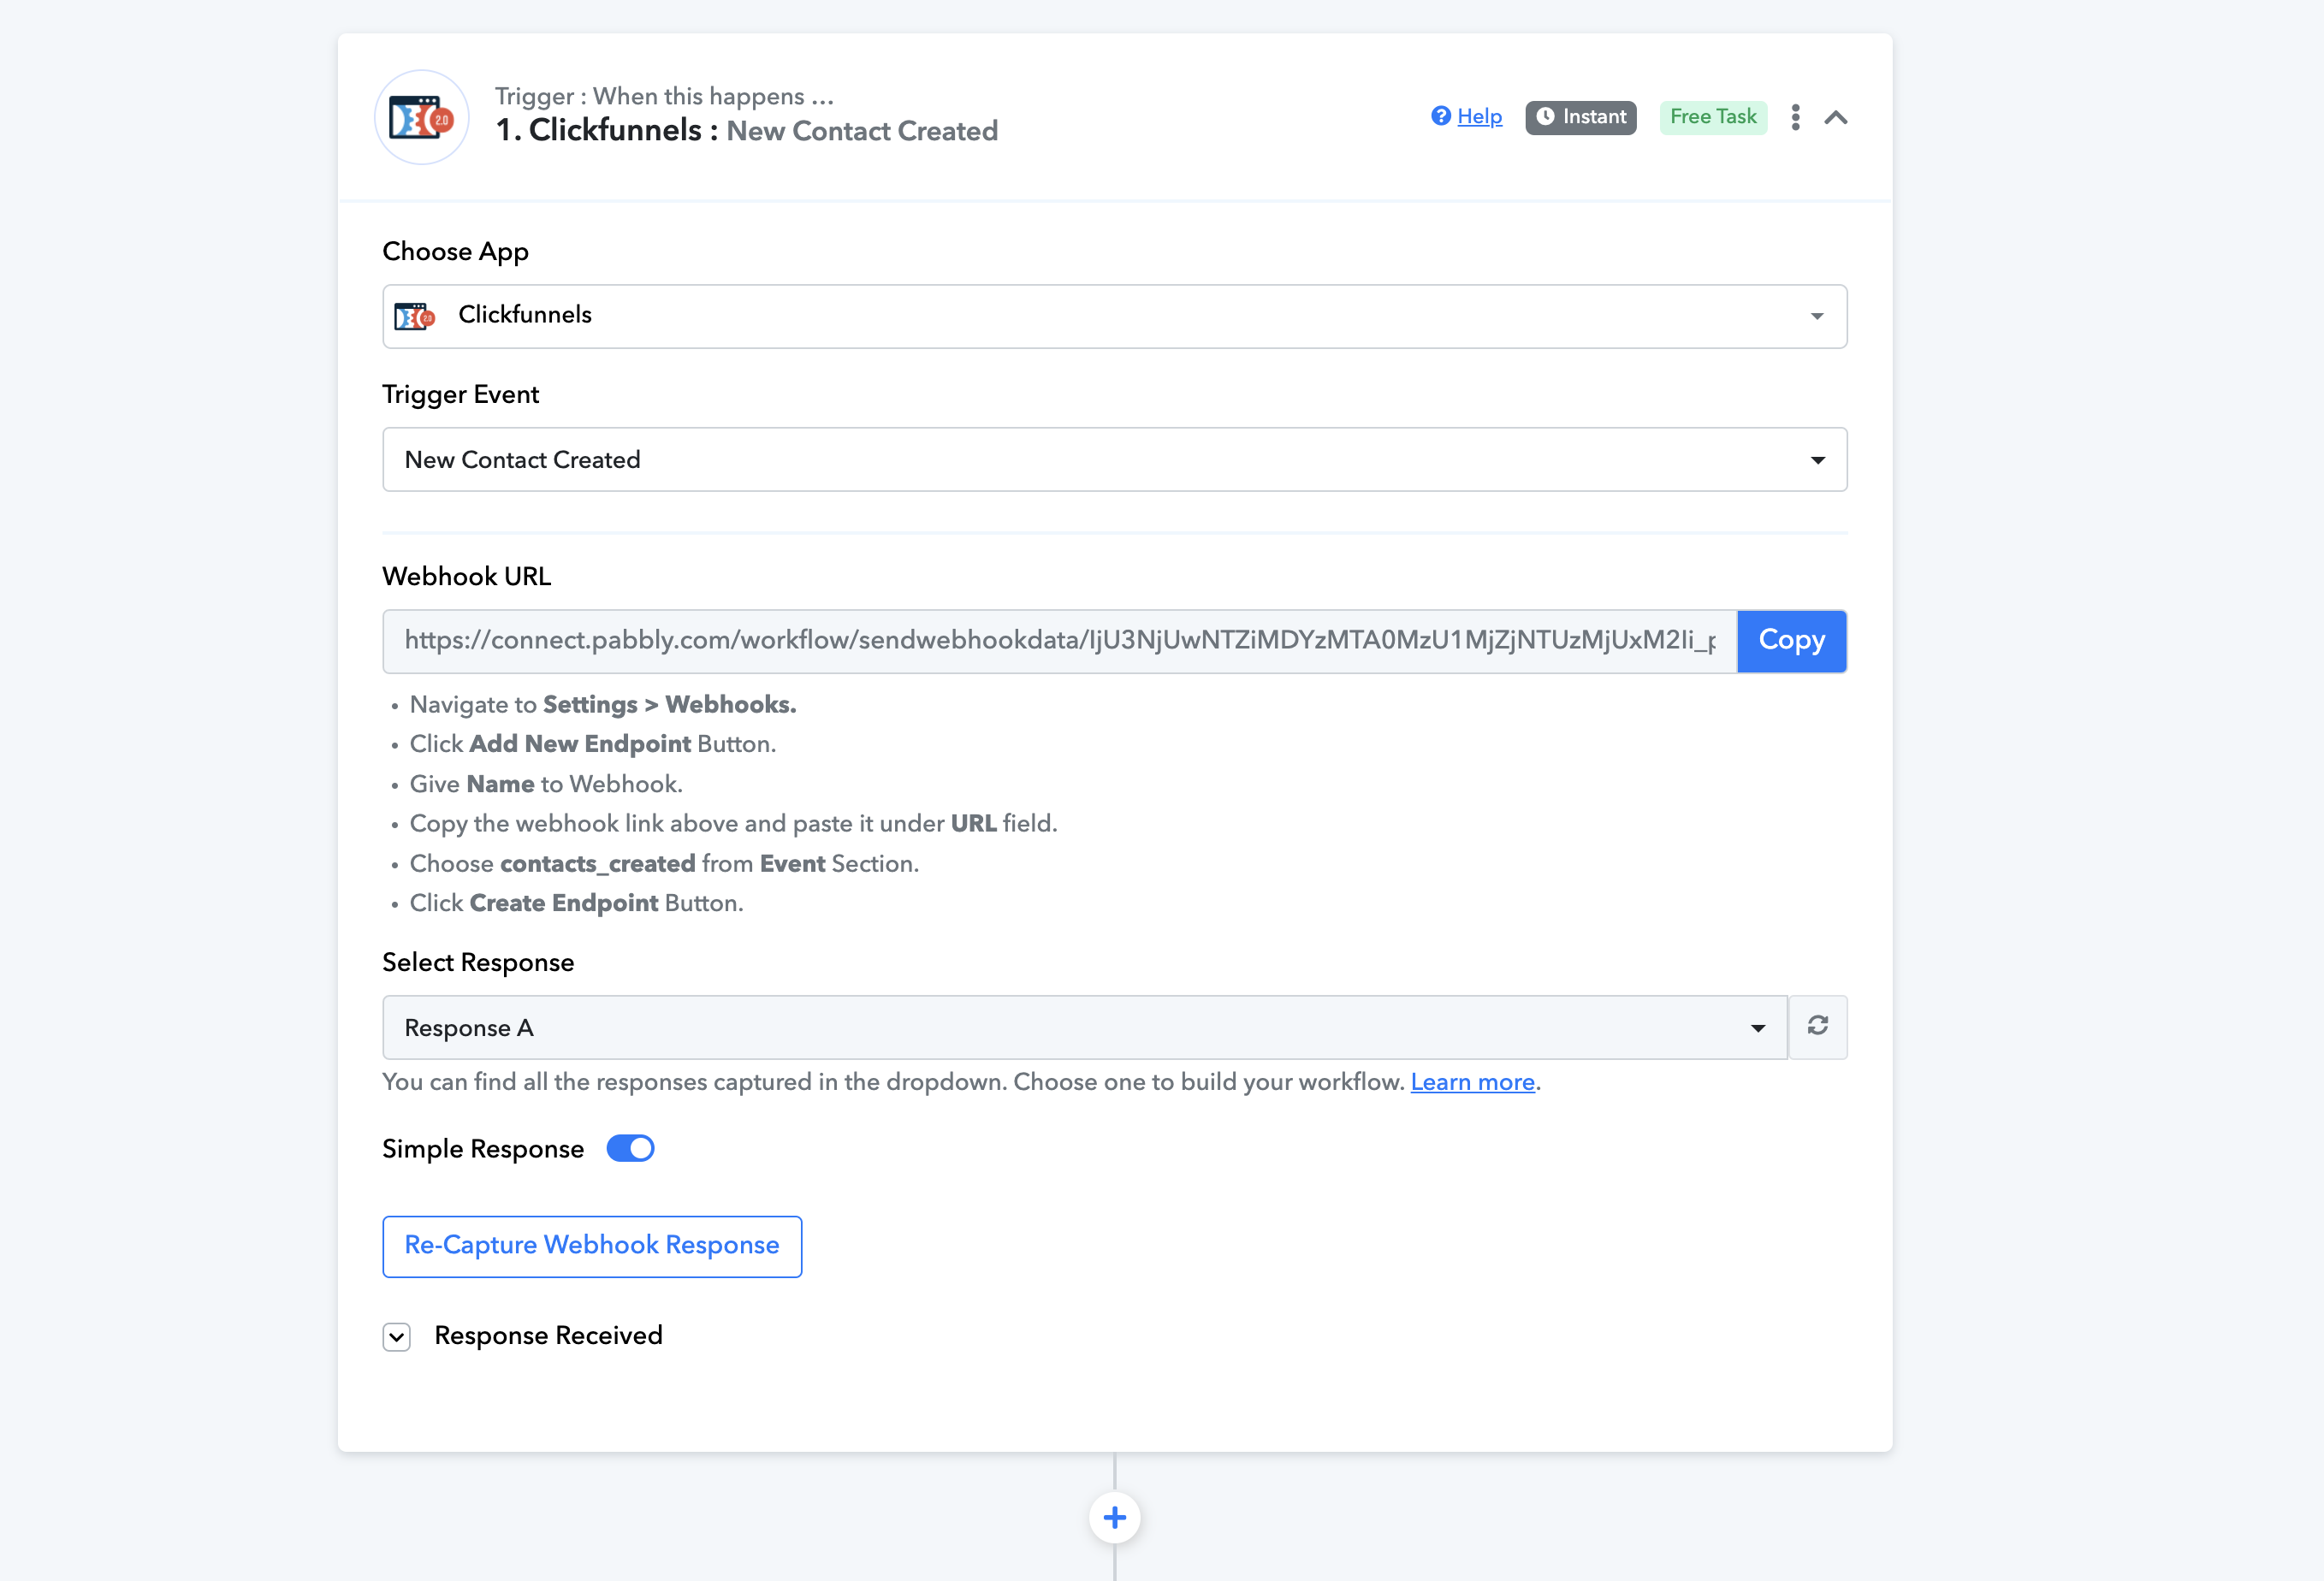
Task: Click the 'contacts_created' instruction text
Action: (597, 864)
